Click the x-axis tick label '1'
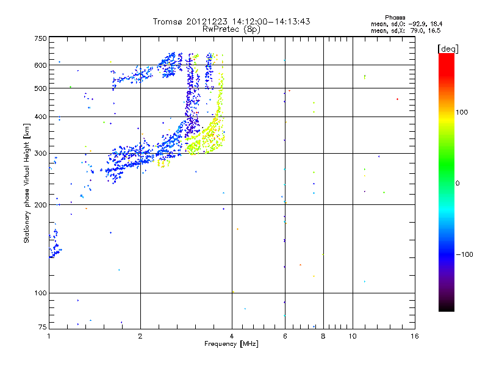 coord(49,336)
